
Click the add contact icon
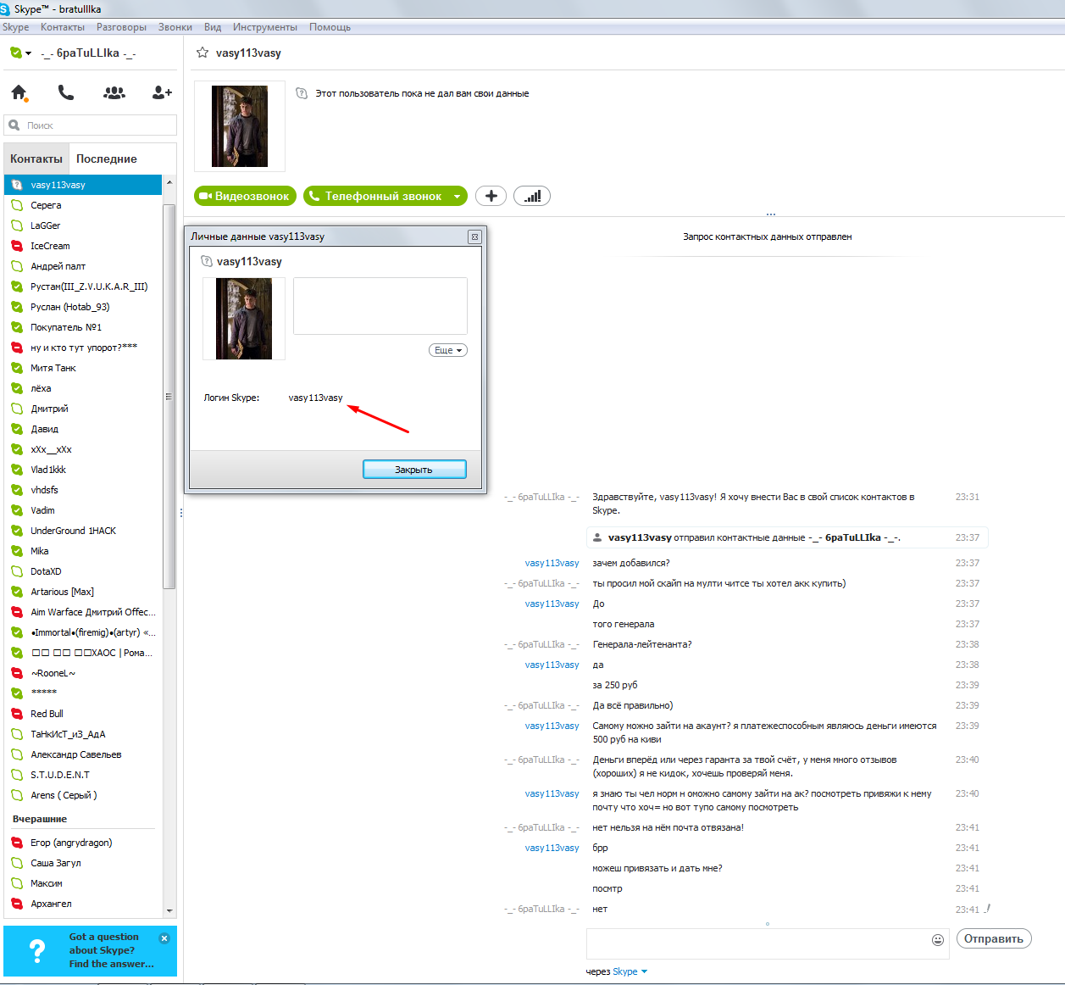click(162, 92)
